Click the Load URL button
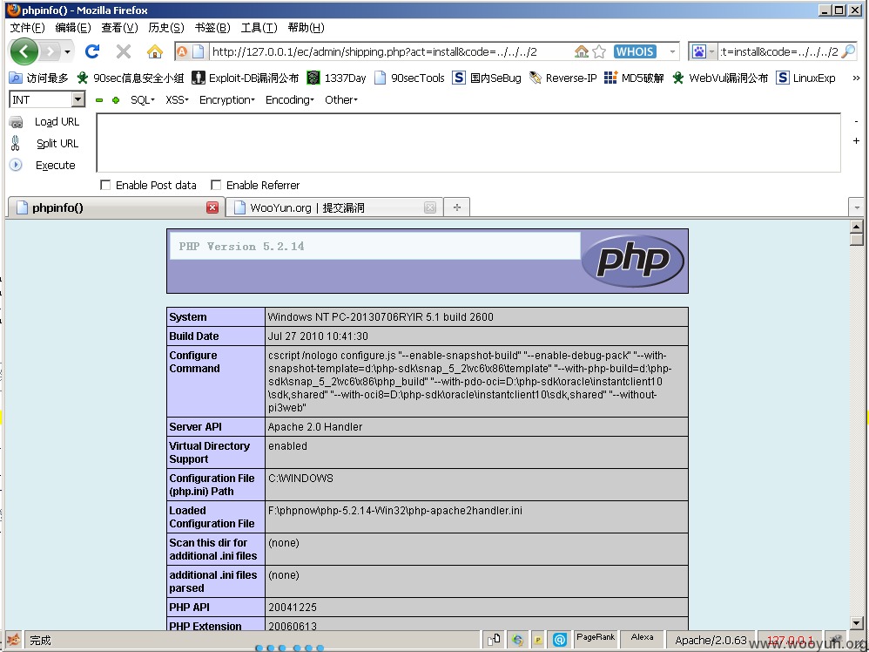 tap(57, 122)
